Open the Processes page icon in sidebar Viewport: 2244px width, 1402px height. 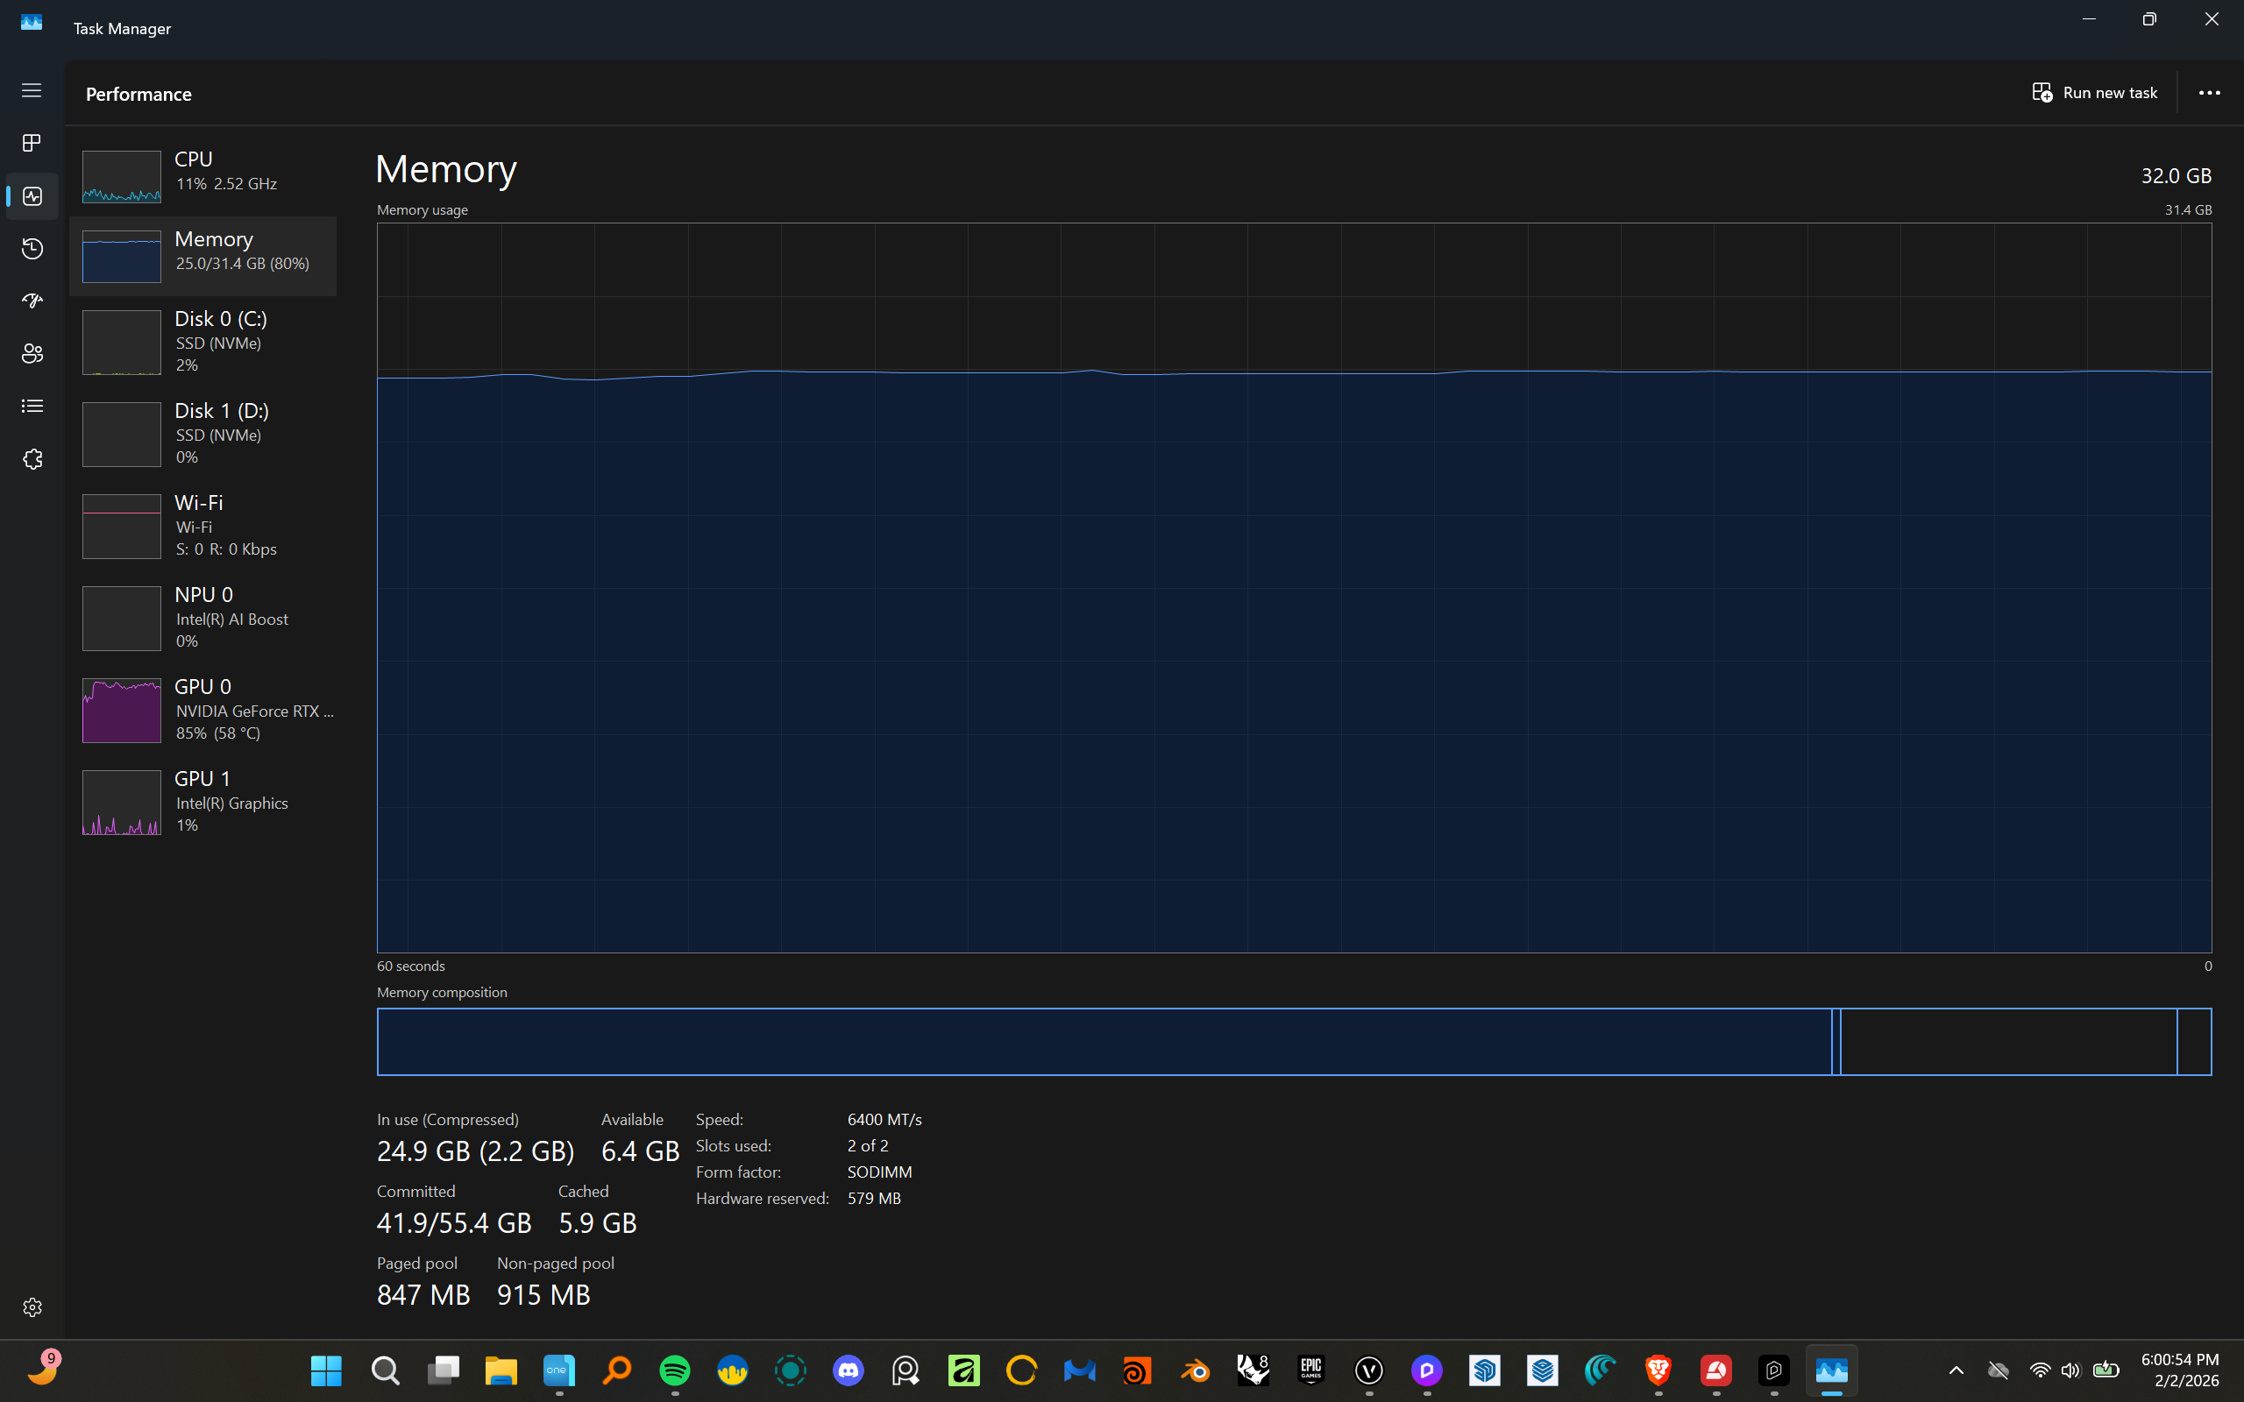coord(32,143)
